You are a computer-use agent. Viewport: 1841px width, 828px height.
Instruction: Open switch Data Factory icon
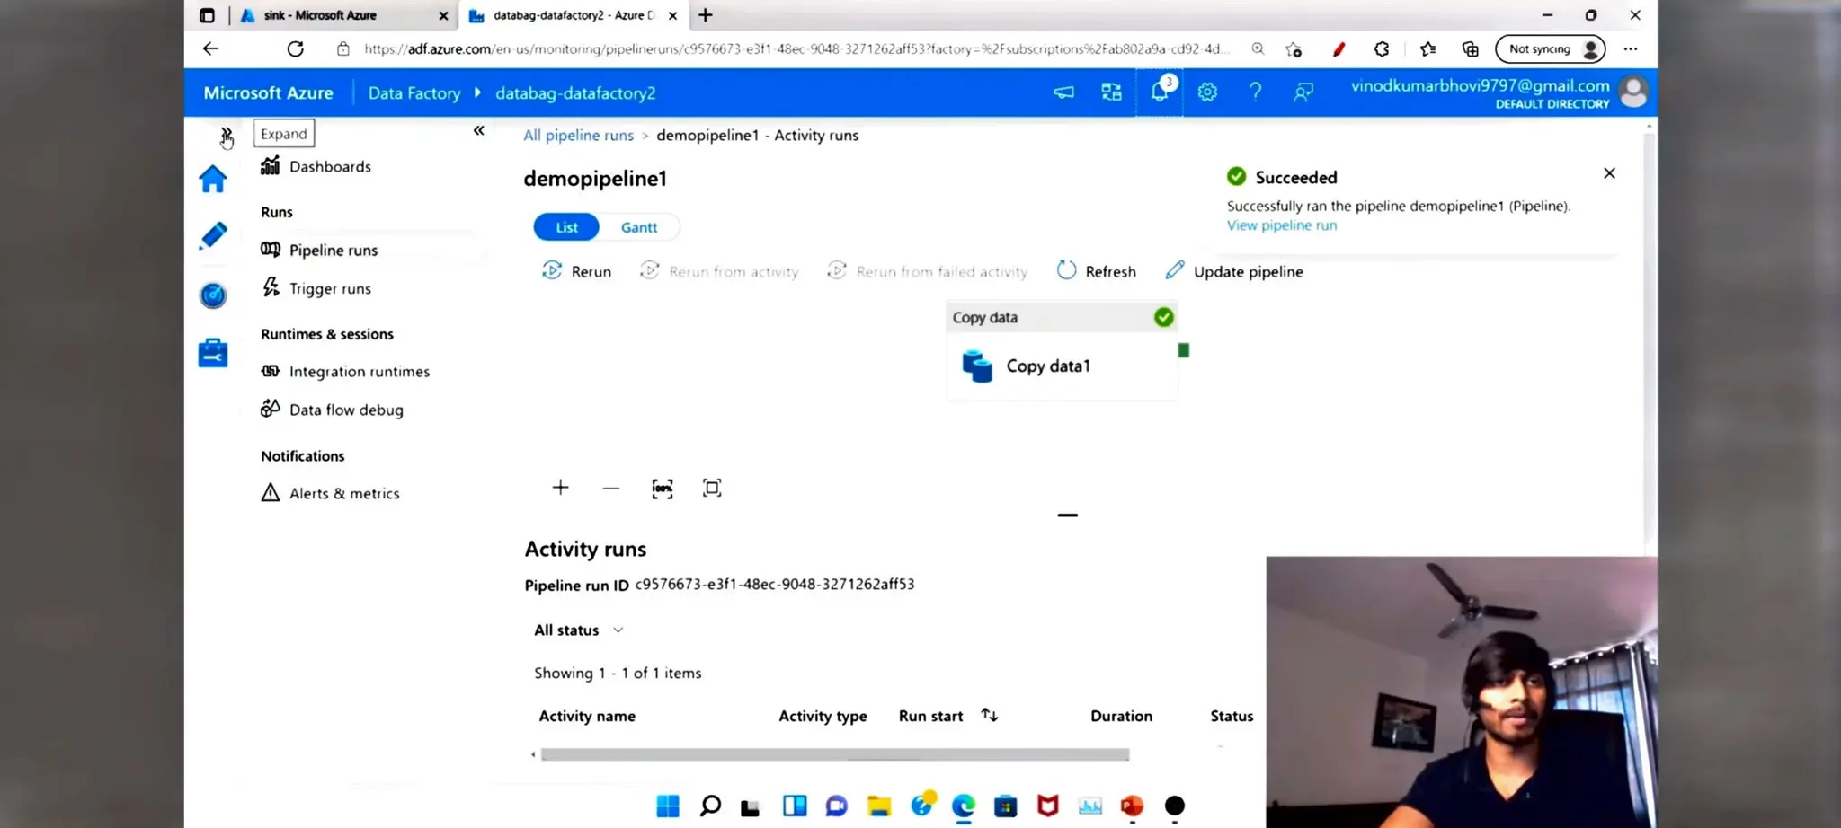click(x=1112, y=92)
